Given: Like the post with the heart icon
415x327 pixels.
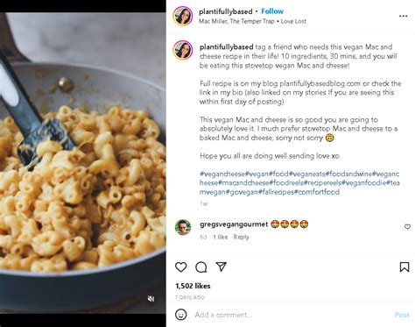Looking at the screenshot, I should pyautogui.click(x=181, y=267).
